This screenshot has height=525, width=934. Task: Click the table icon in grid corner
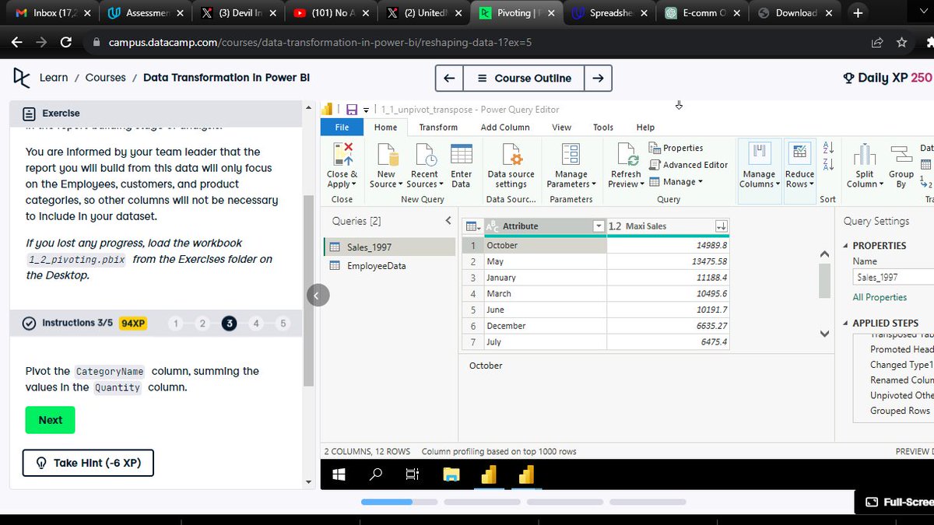click(472, 226)
